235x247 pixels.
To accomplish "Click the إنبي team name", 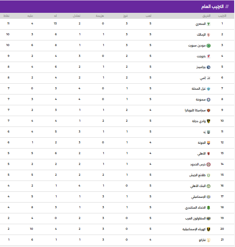I will 203,78.
